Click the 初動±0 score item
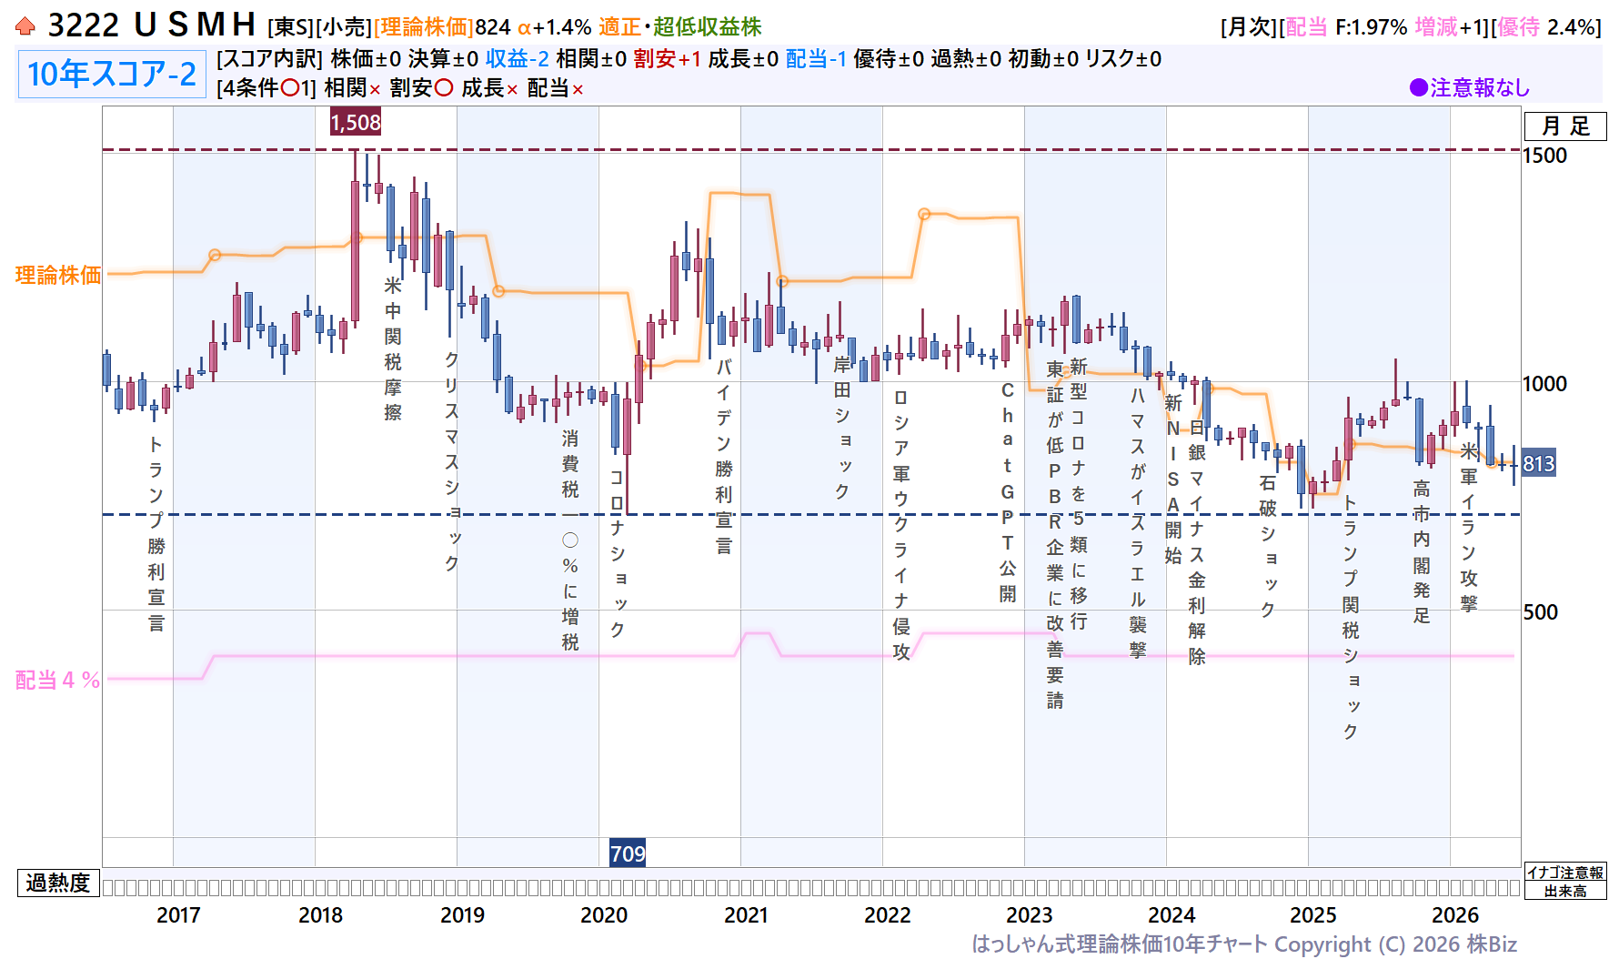 pyautogui.click(x=1043, y=59)
